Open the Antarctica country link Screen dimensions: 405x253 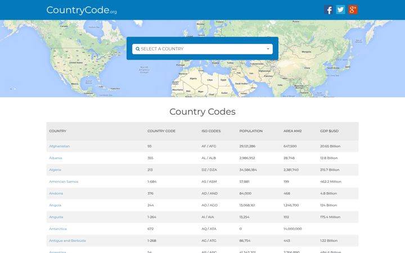click(58, 229)
